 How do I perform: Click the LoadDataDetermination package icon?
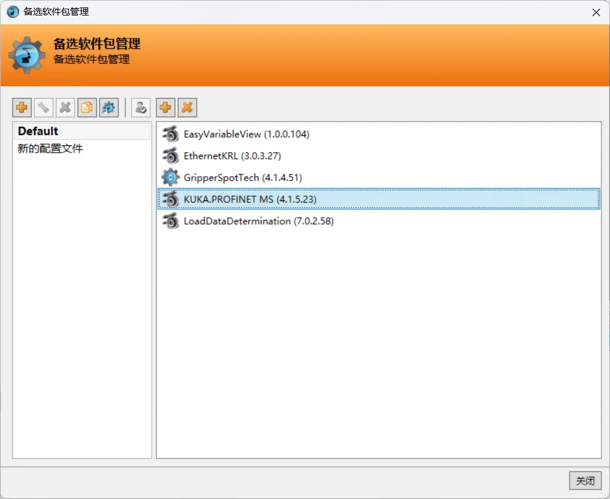(x=170, y=221)
